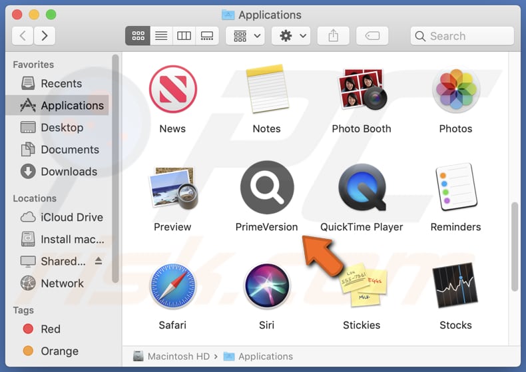Image resolution: width=526 pixels, height=372 pixels.
Task: Click Applications in the path bar
Action: pos(258,356)
